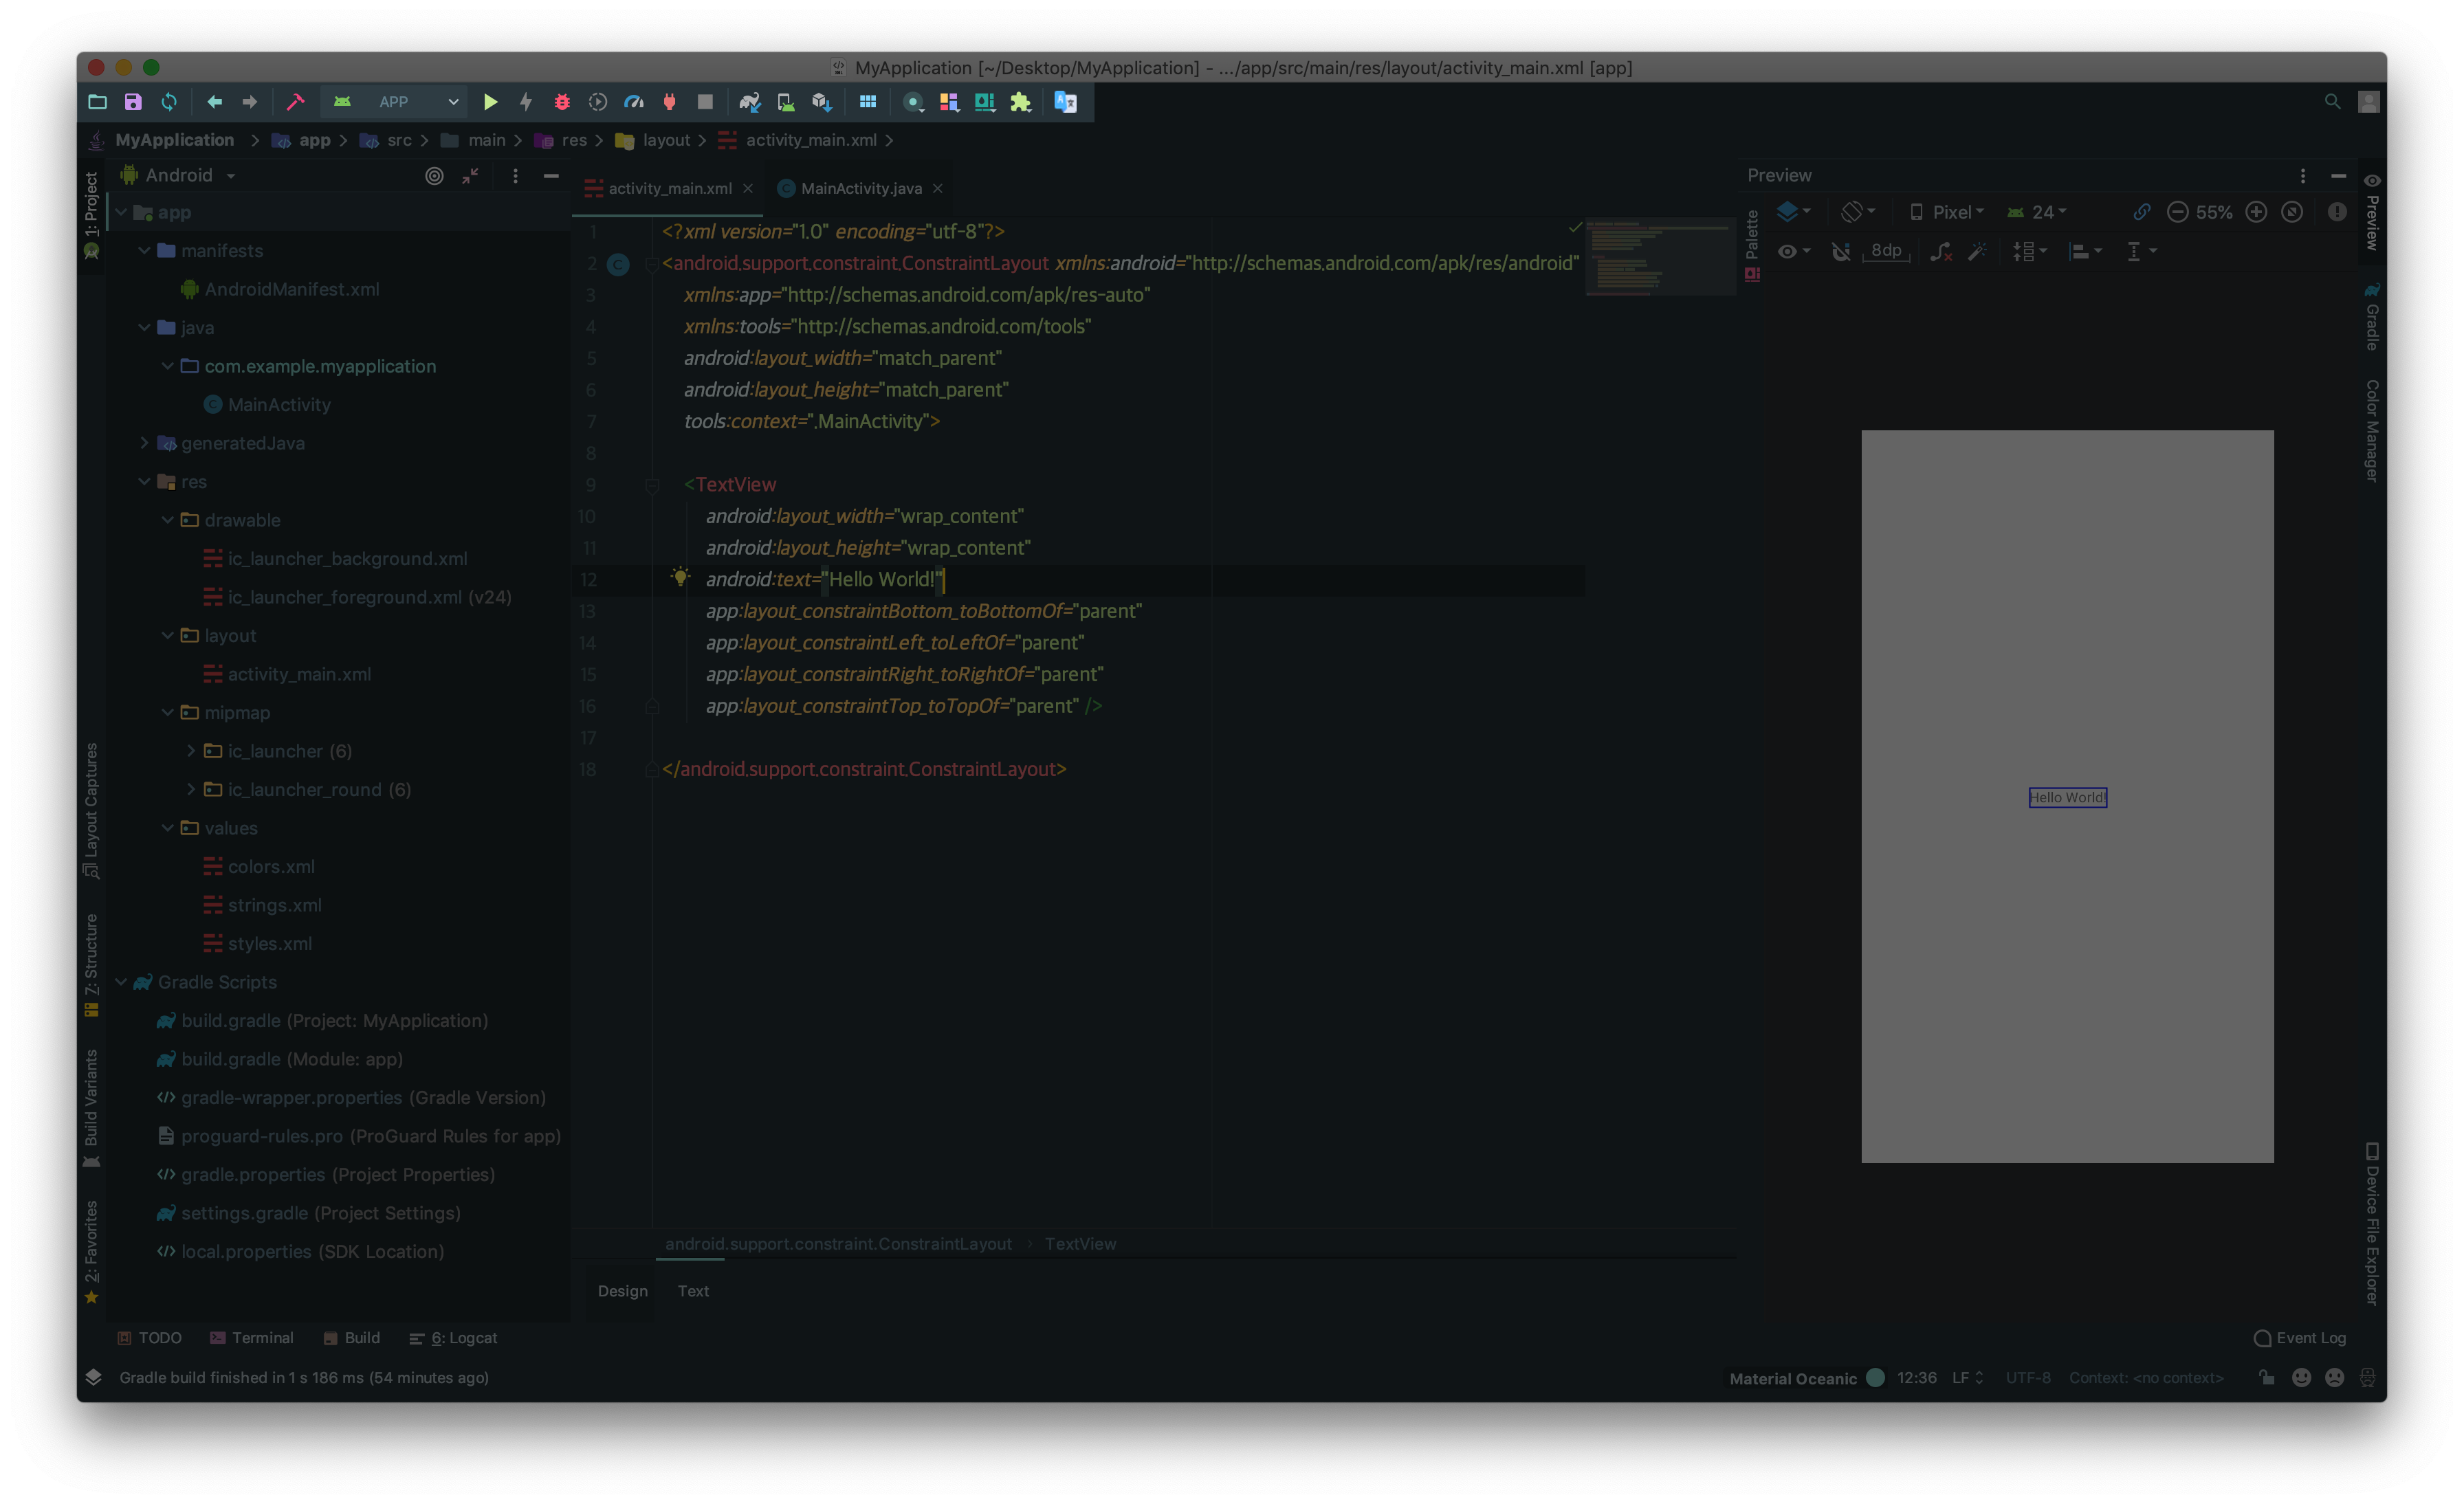Click the Clear All Constraints icon
This screenshot has height=1504, width=2464.
click(x=1940, y=252)
